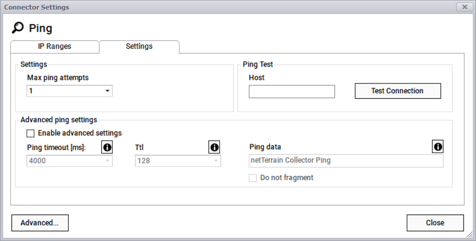The image size is (476, 241).
Task: Click the Close button at the bottom
Action: 435,223
